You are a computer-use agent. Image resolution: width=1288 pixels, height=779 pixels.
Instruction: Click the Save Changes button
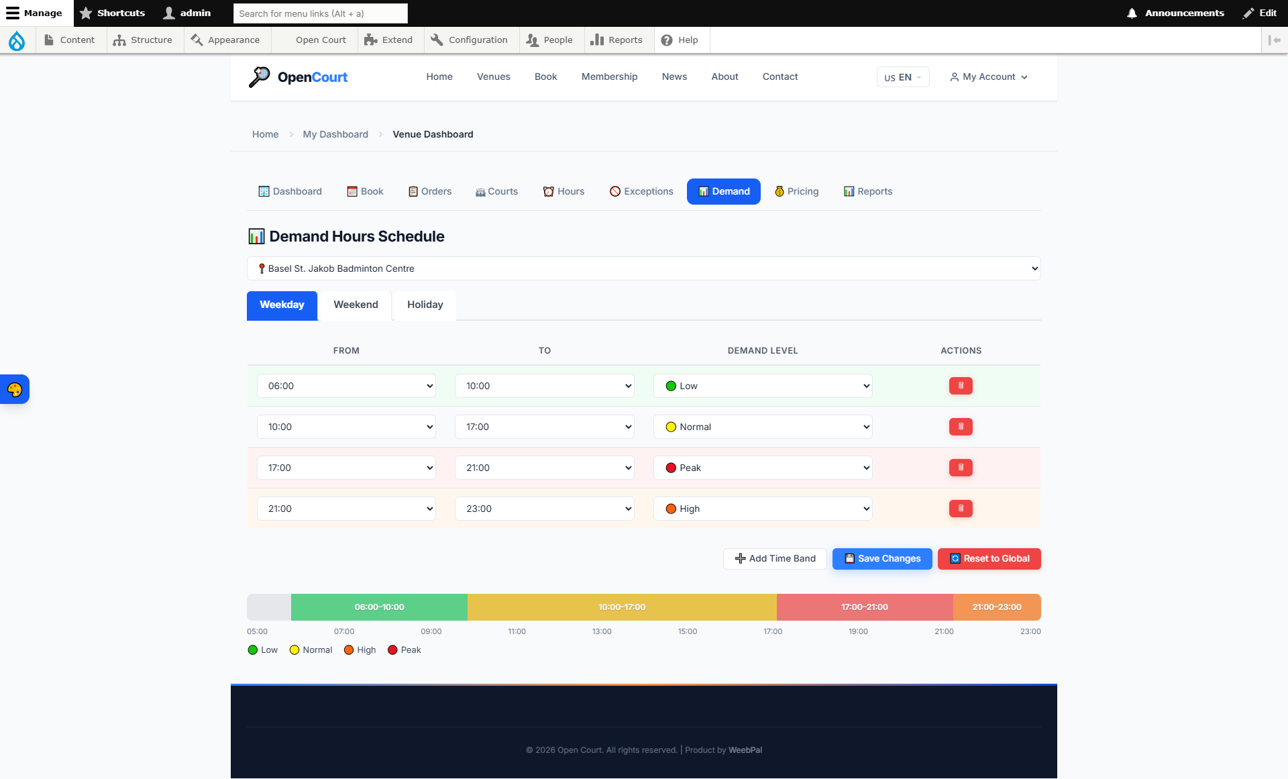[x=881, y=558]
